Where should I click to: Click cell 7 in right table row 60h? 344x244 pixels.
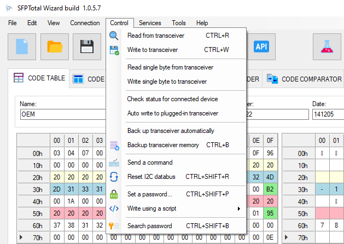322,225
